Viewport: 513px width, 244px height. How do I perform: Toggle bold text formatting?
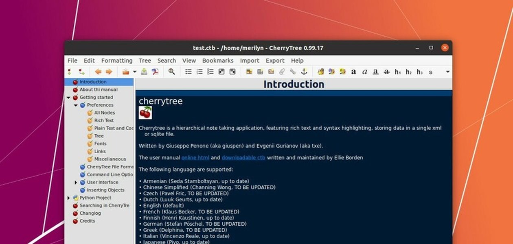pos(353,72)
